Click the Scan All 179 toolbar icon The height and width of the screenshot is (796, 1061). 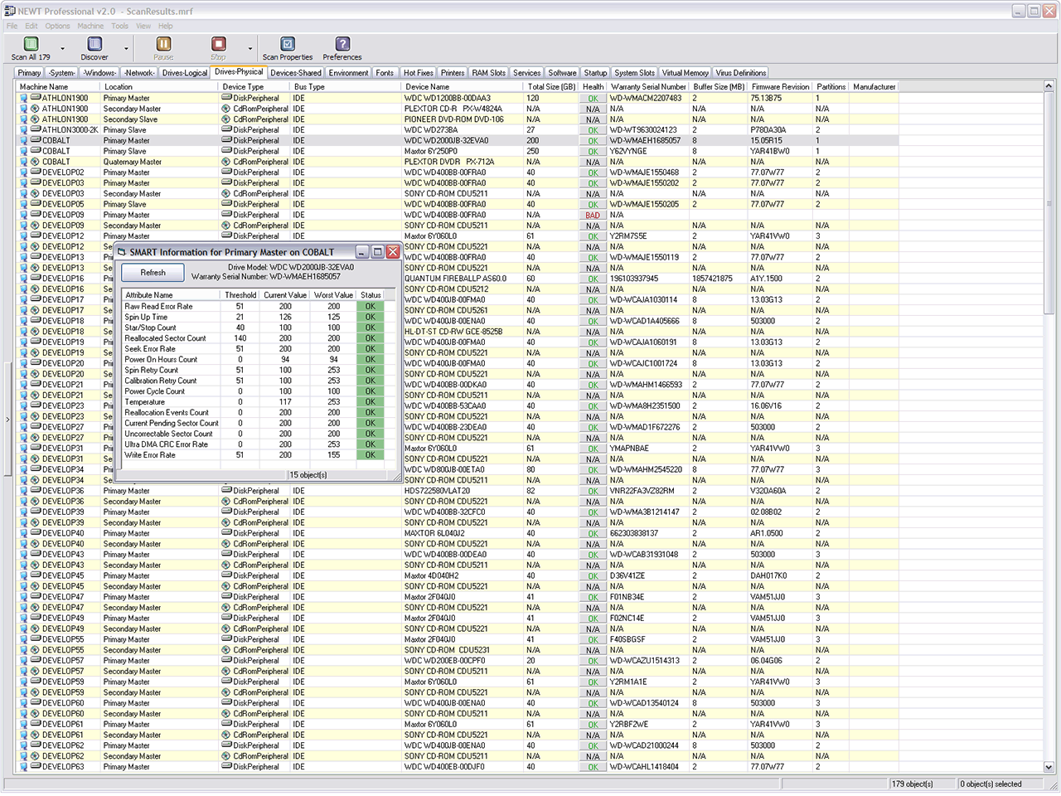(x=31, y=45)
